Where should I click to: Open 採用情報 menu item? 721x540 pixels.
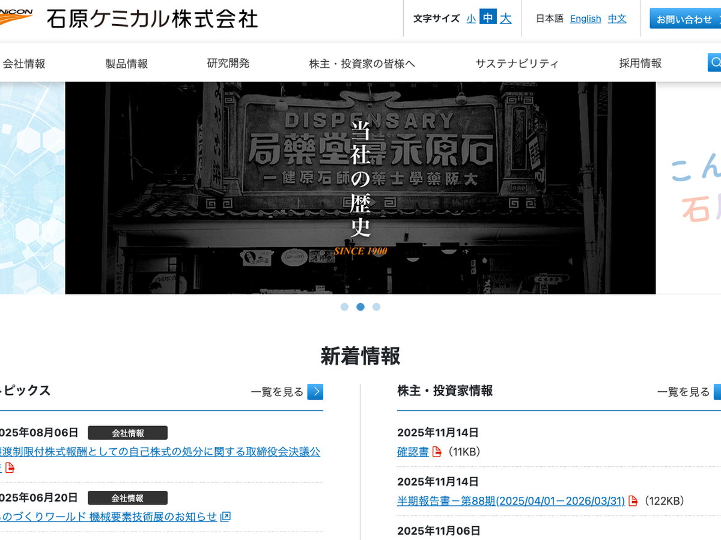[640, 64]
